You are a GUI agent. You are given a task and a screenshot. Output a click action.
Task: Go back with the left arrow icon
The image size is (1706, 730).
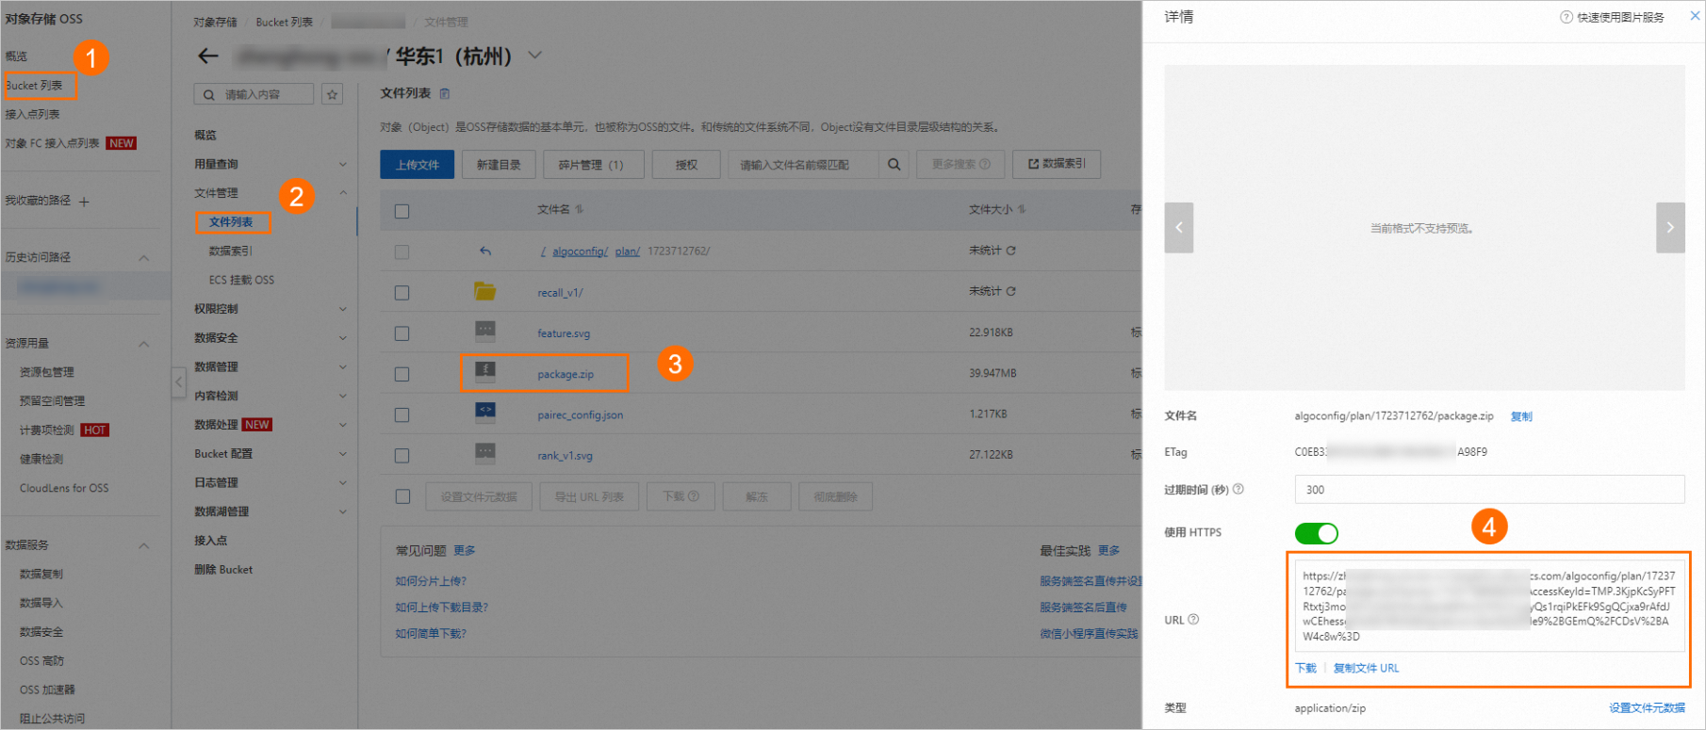pyautogui.click(x=208, y=57)
